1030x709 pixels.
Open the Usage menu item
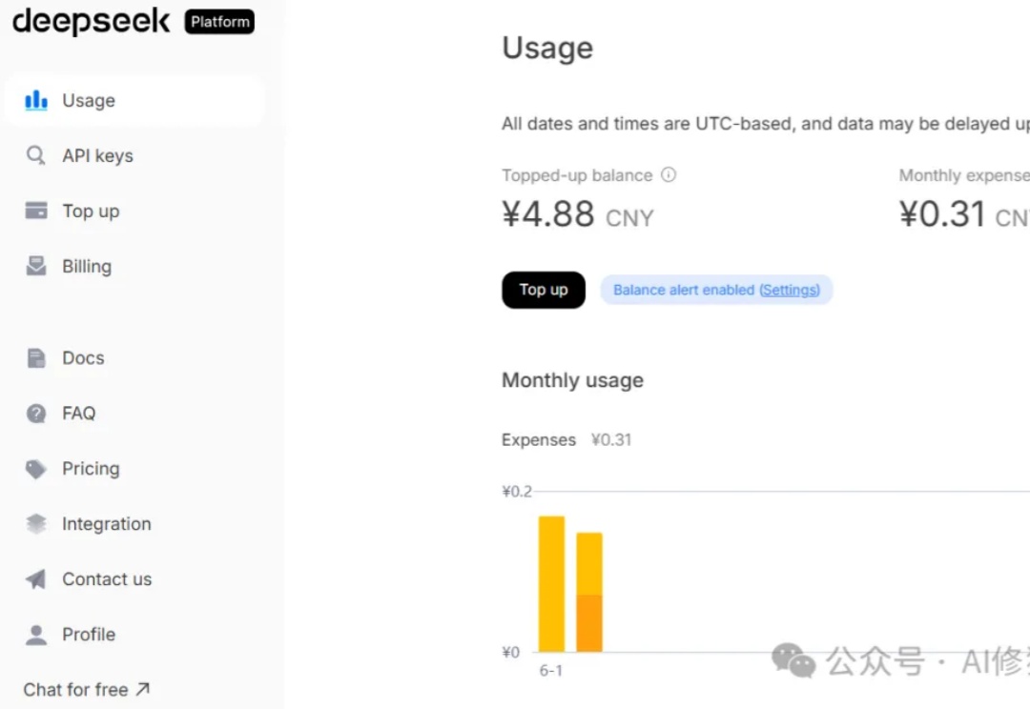(x=134, y=100)
